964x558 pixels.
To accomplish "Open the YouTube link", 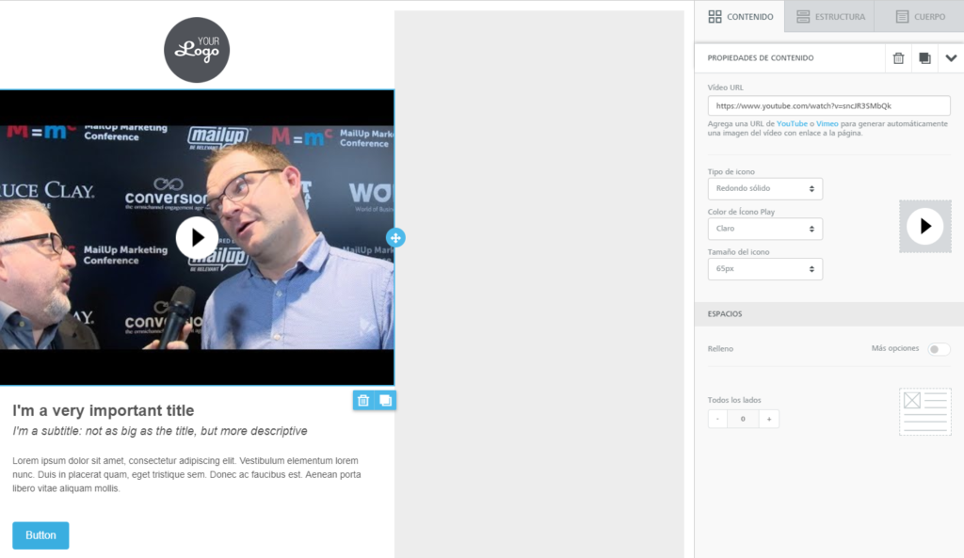I will 792,123.
